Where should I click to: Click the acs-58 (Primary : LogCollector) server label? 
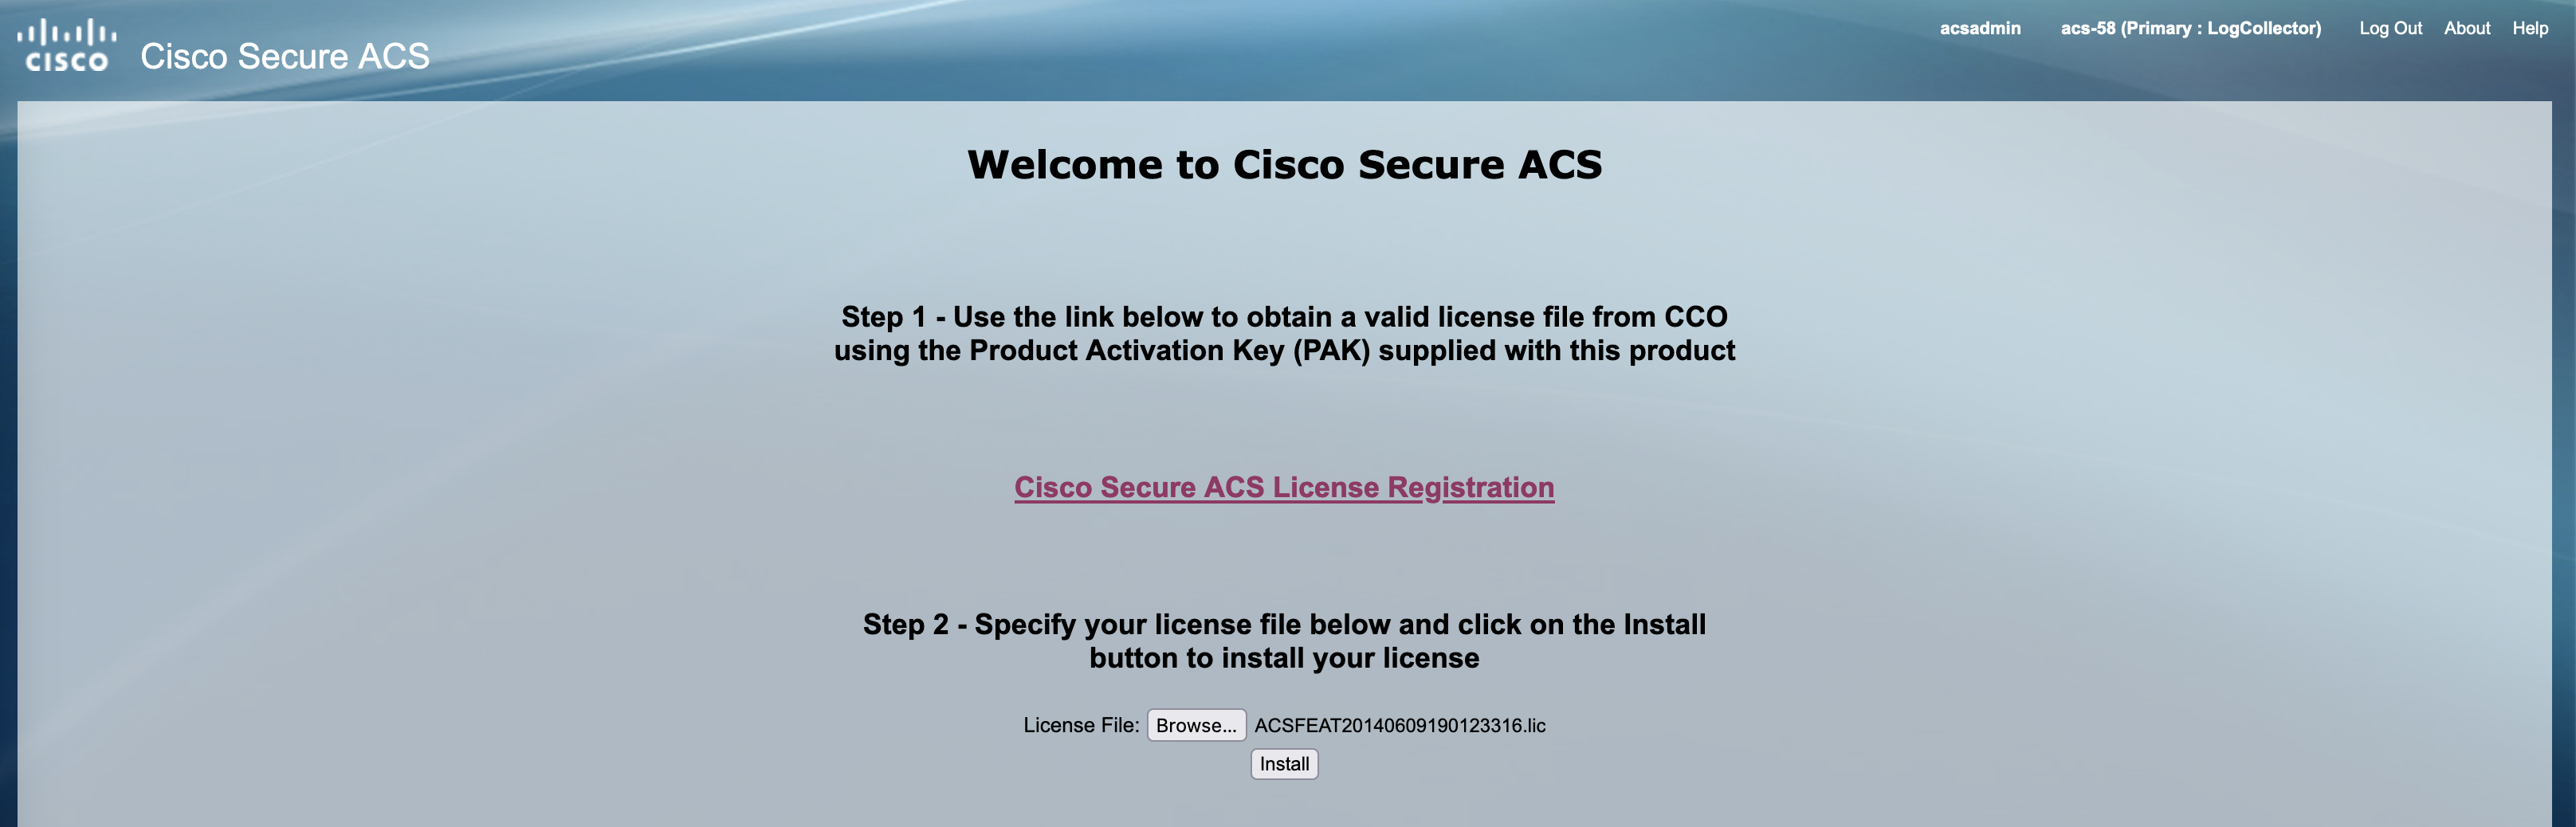pyautogui.click(x=2190, y=28)
